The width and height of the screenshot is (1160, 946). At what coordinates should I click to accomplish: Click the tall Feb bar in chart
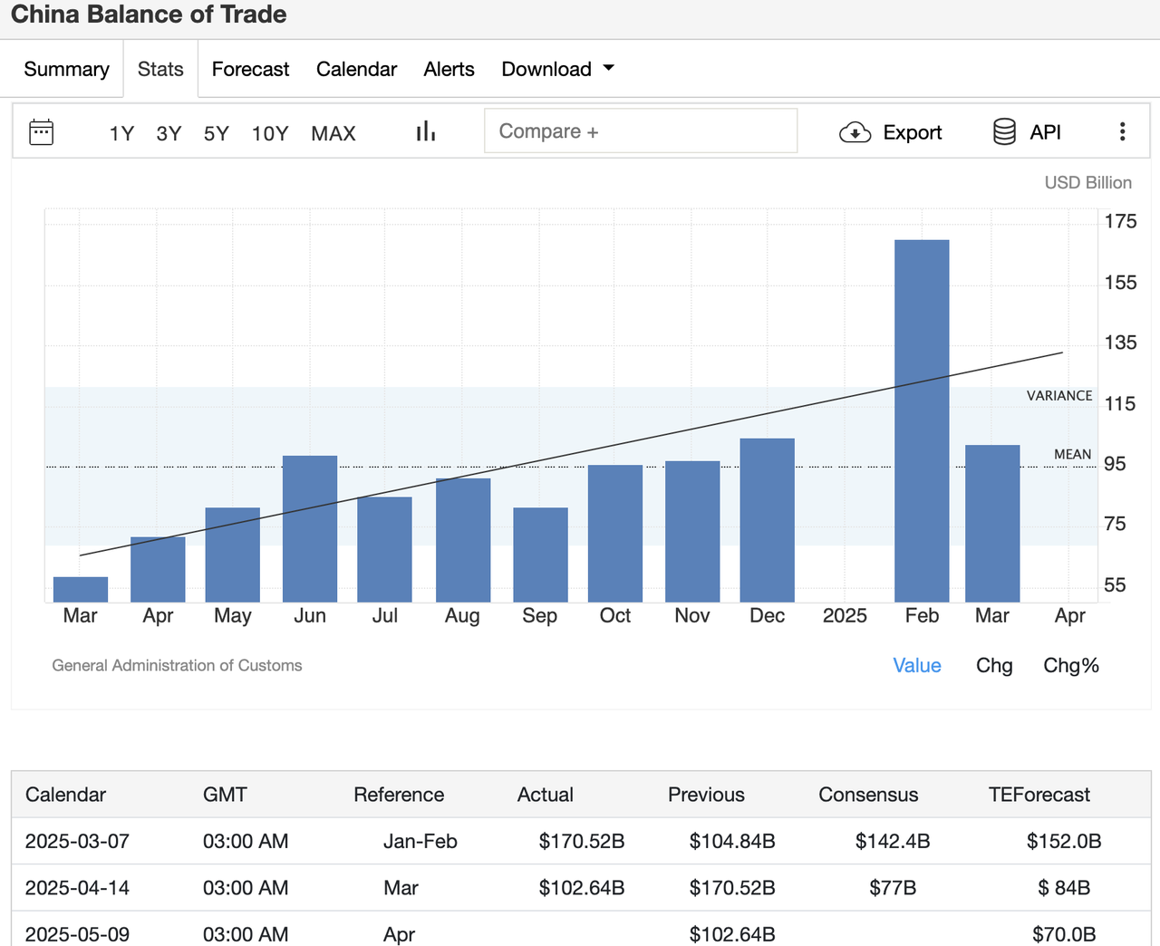[x=922, y=421]
